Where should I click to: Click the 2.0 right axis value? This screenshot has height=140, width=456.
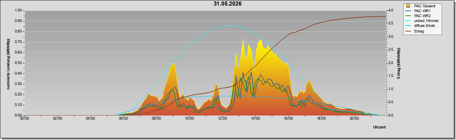point(391,63)
